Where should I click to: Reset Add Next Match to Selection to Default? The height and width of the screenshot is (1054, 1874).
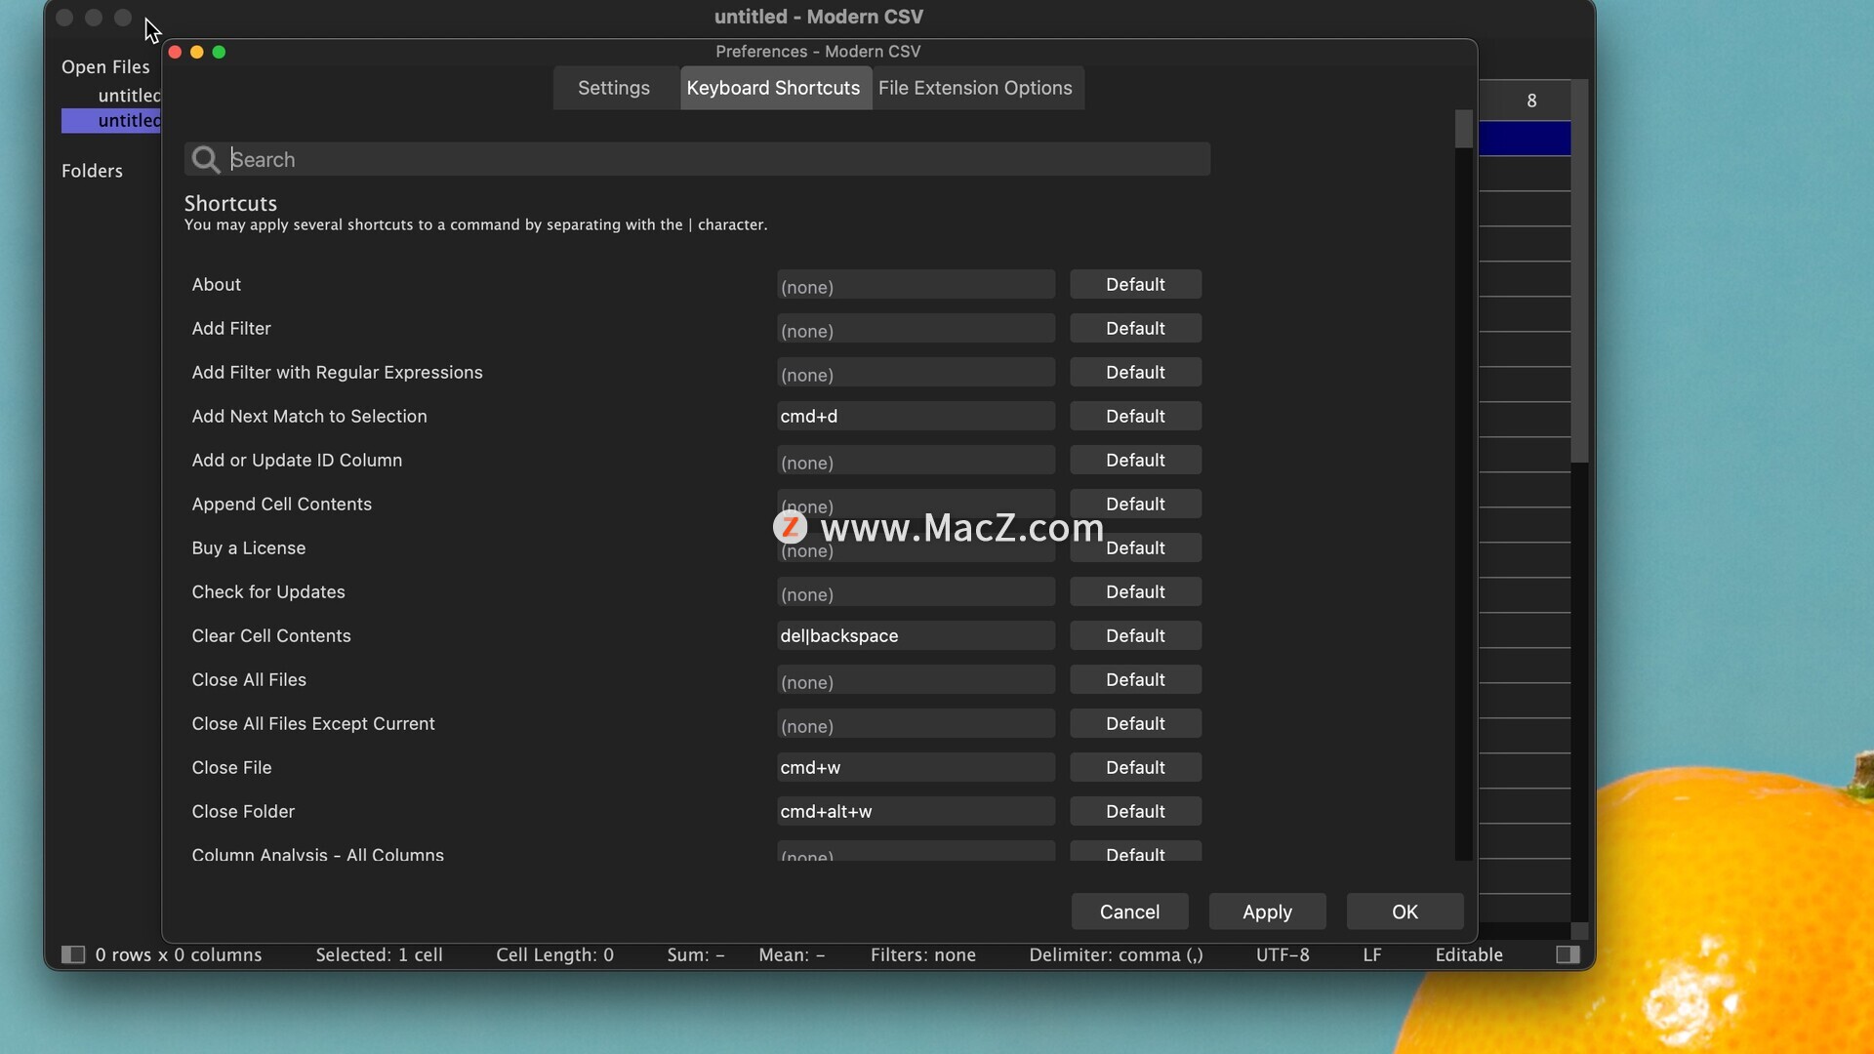pyautogui.click(x=1136, y=417)
